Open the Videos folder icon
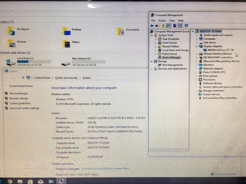246x184 pixels. pyautogui.click(x=66, y=44)
